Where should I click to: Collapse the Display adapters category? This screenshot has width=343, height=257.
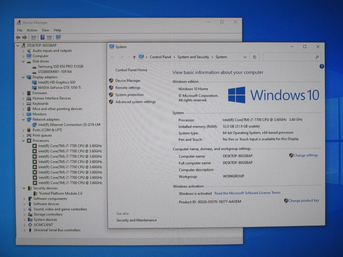(x=23, y=77)
